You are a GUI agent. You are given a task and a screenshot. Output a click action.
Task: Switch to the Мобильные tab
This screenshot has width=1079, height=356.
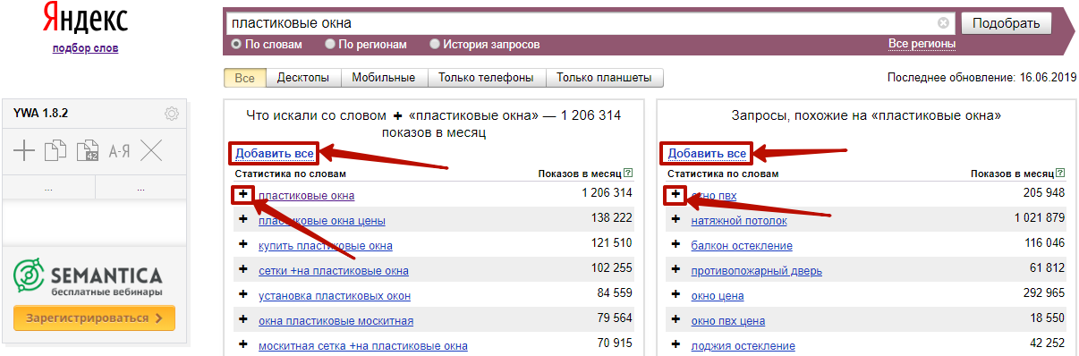383,78
